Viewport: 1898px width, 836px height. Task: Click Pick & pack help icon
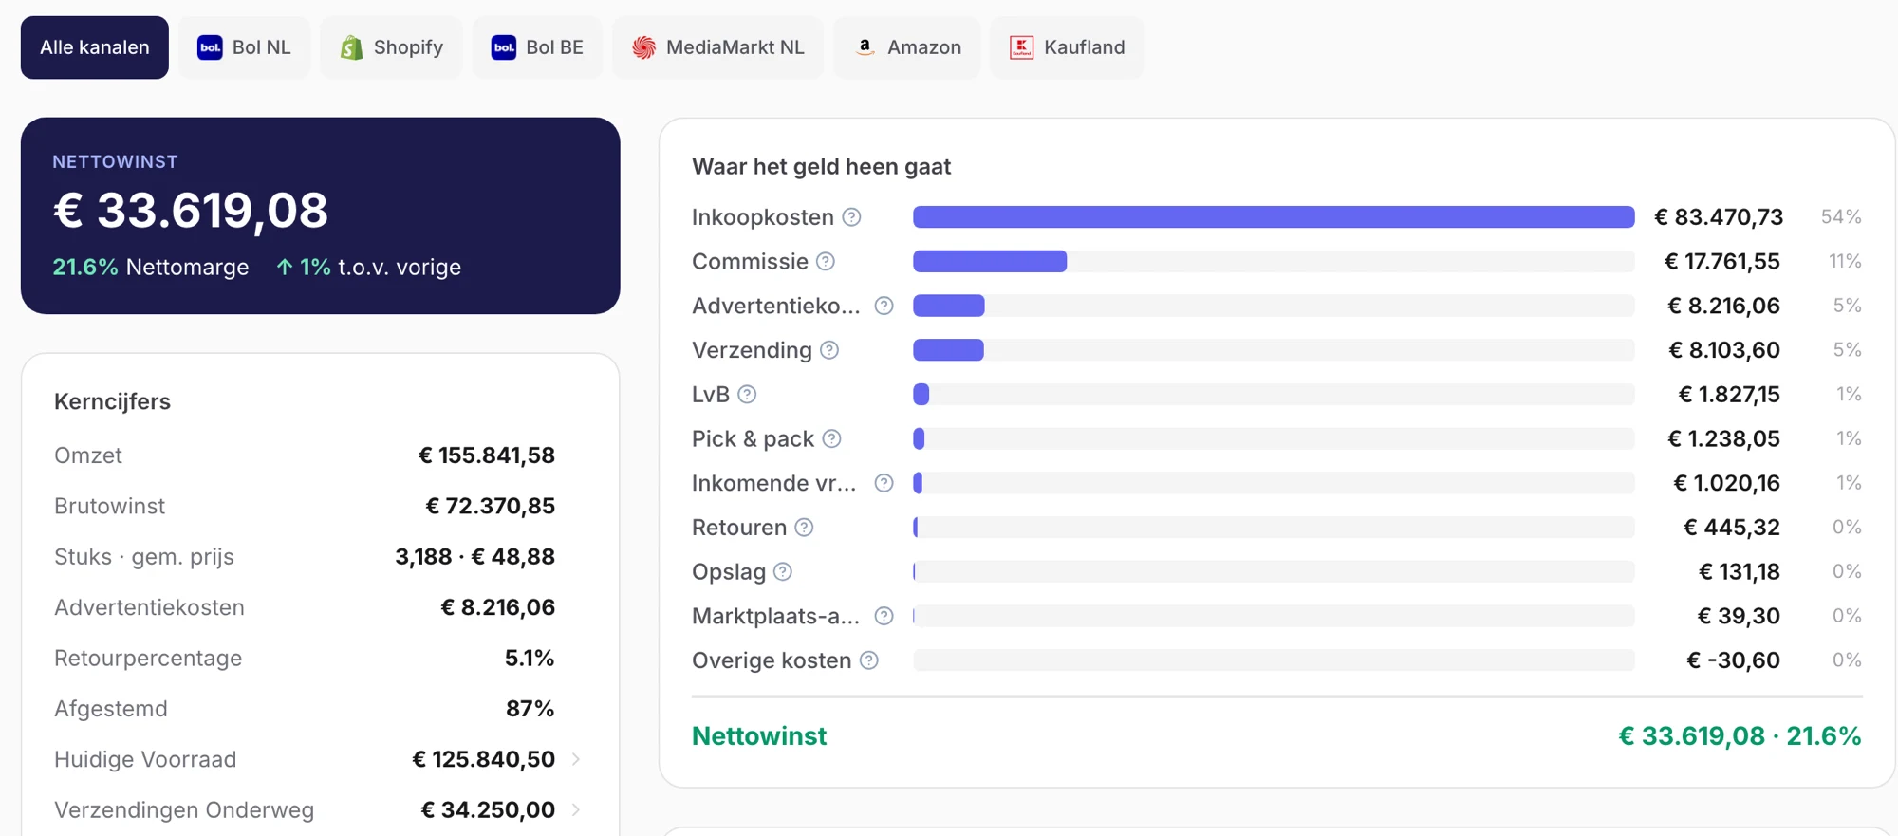[x=832, y=438]
